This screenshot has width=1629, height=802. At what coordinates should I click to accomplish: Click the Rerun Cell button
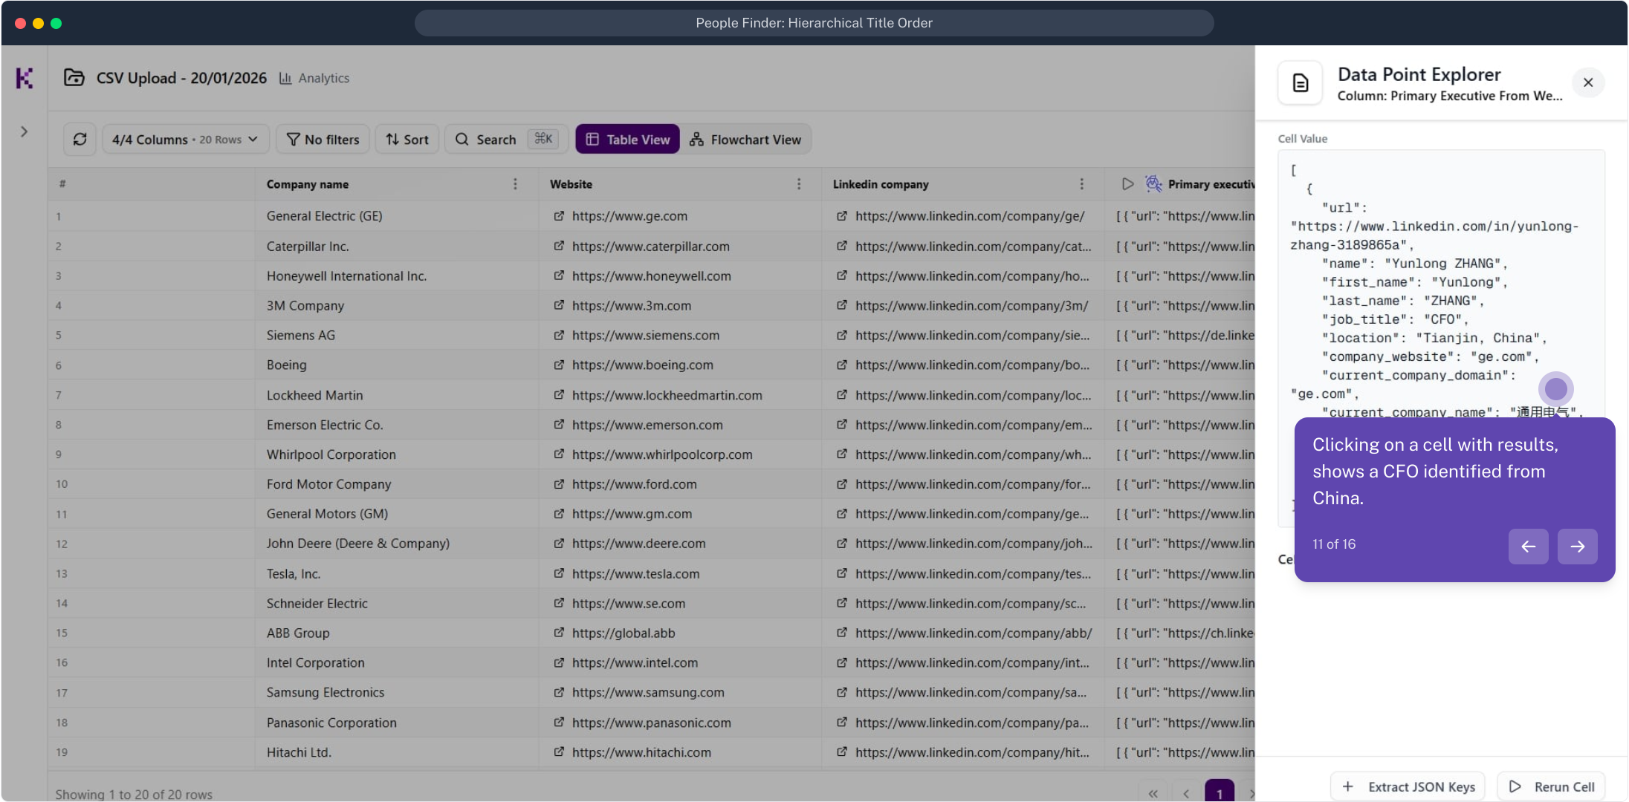1552,786
